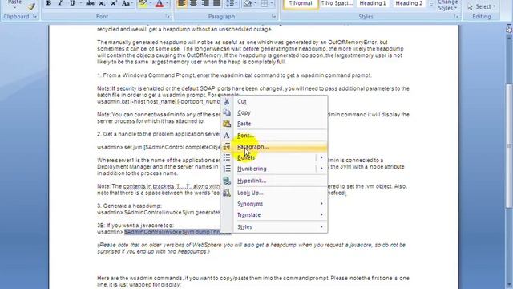Set Justify paragraph alignment
This screenshot has height=289, width=513.
(x=216, y=3)
